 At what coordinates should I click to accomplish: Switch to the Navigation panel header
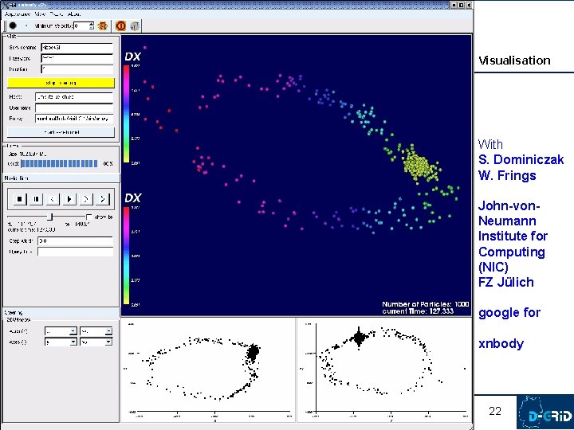pyautogui.click(x=61, y=178)
